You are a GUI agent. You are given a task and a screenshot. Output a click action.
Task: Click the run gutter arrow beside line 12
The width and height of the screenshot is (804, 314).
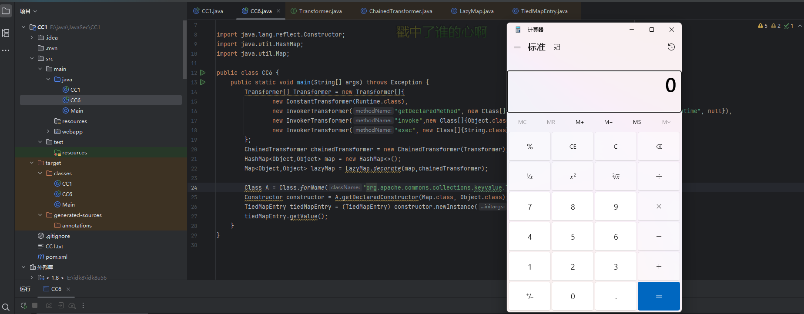click(x=203, y=73)
